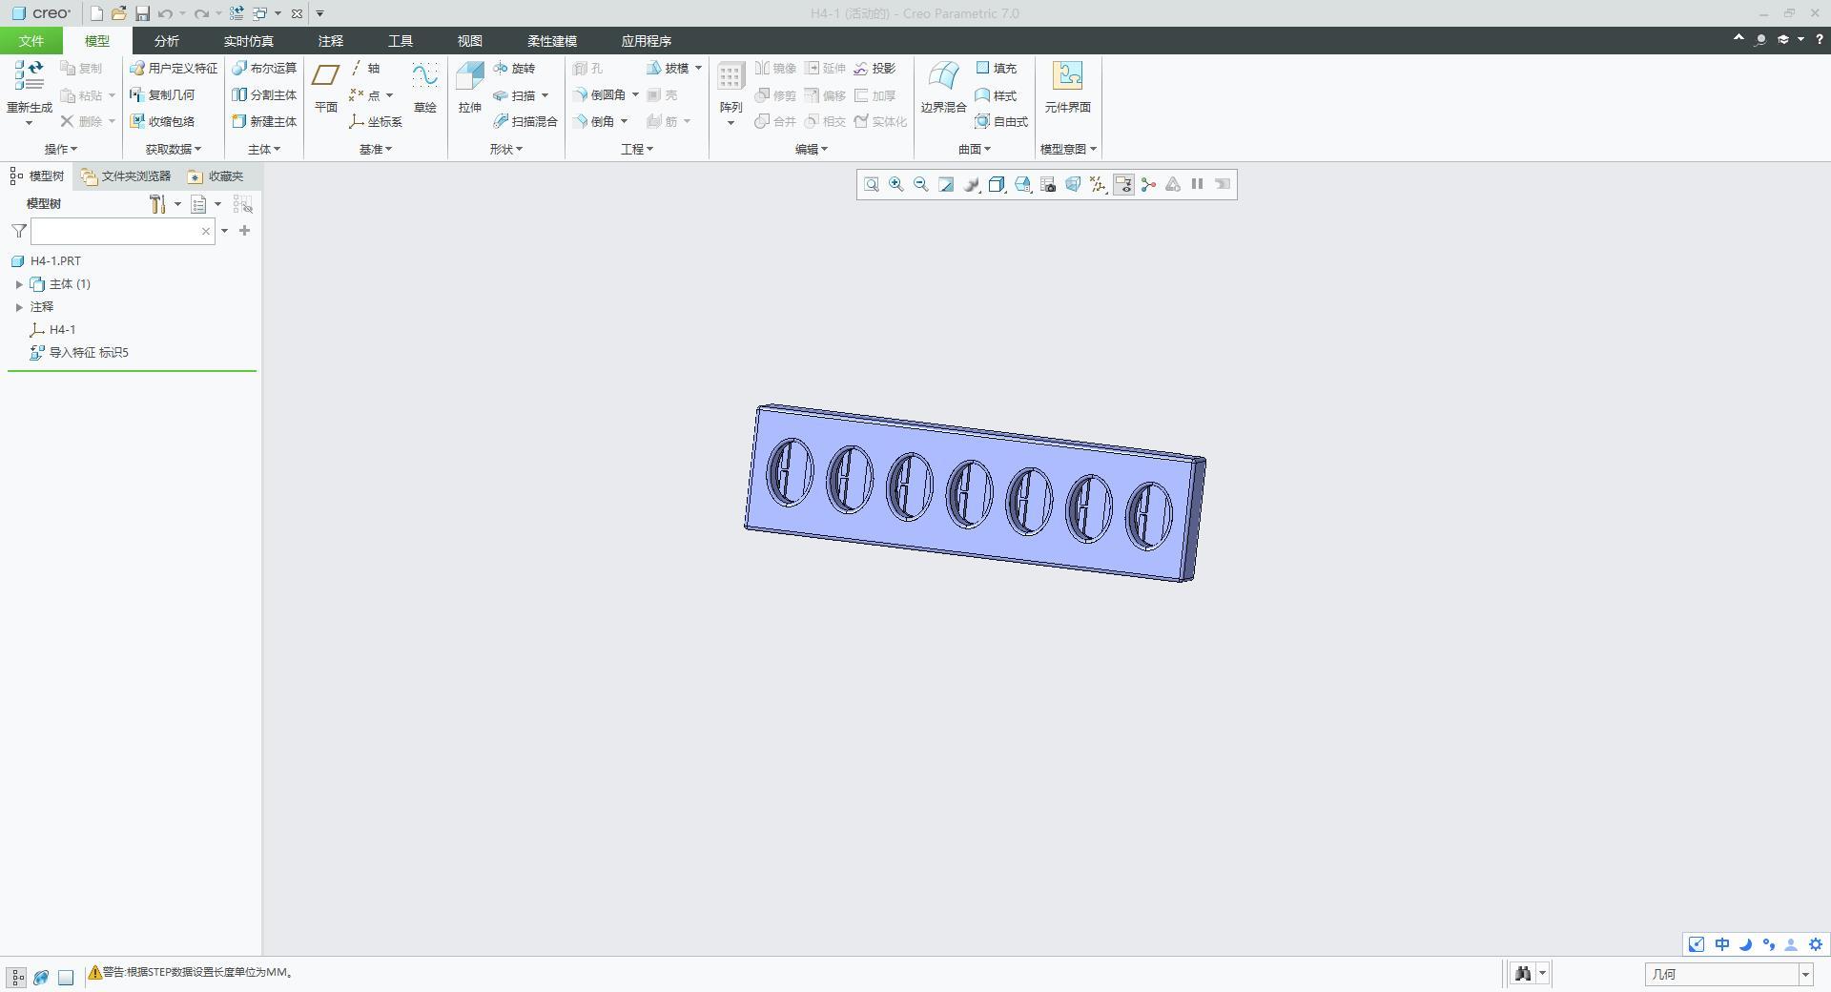Click the model tree search field
The width and height of the screenshot is (1831, 992).
click(114, 231)
